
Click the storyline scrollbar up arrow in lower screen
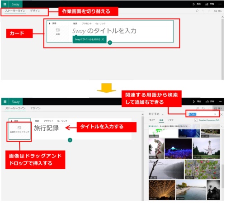[143, 114]
